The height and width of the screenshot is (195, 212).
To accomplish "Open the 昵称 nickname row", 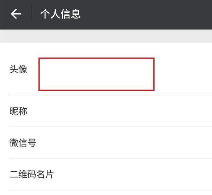I will tap(106, 111).
